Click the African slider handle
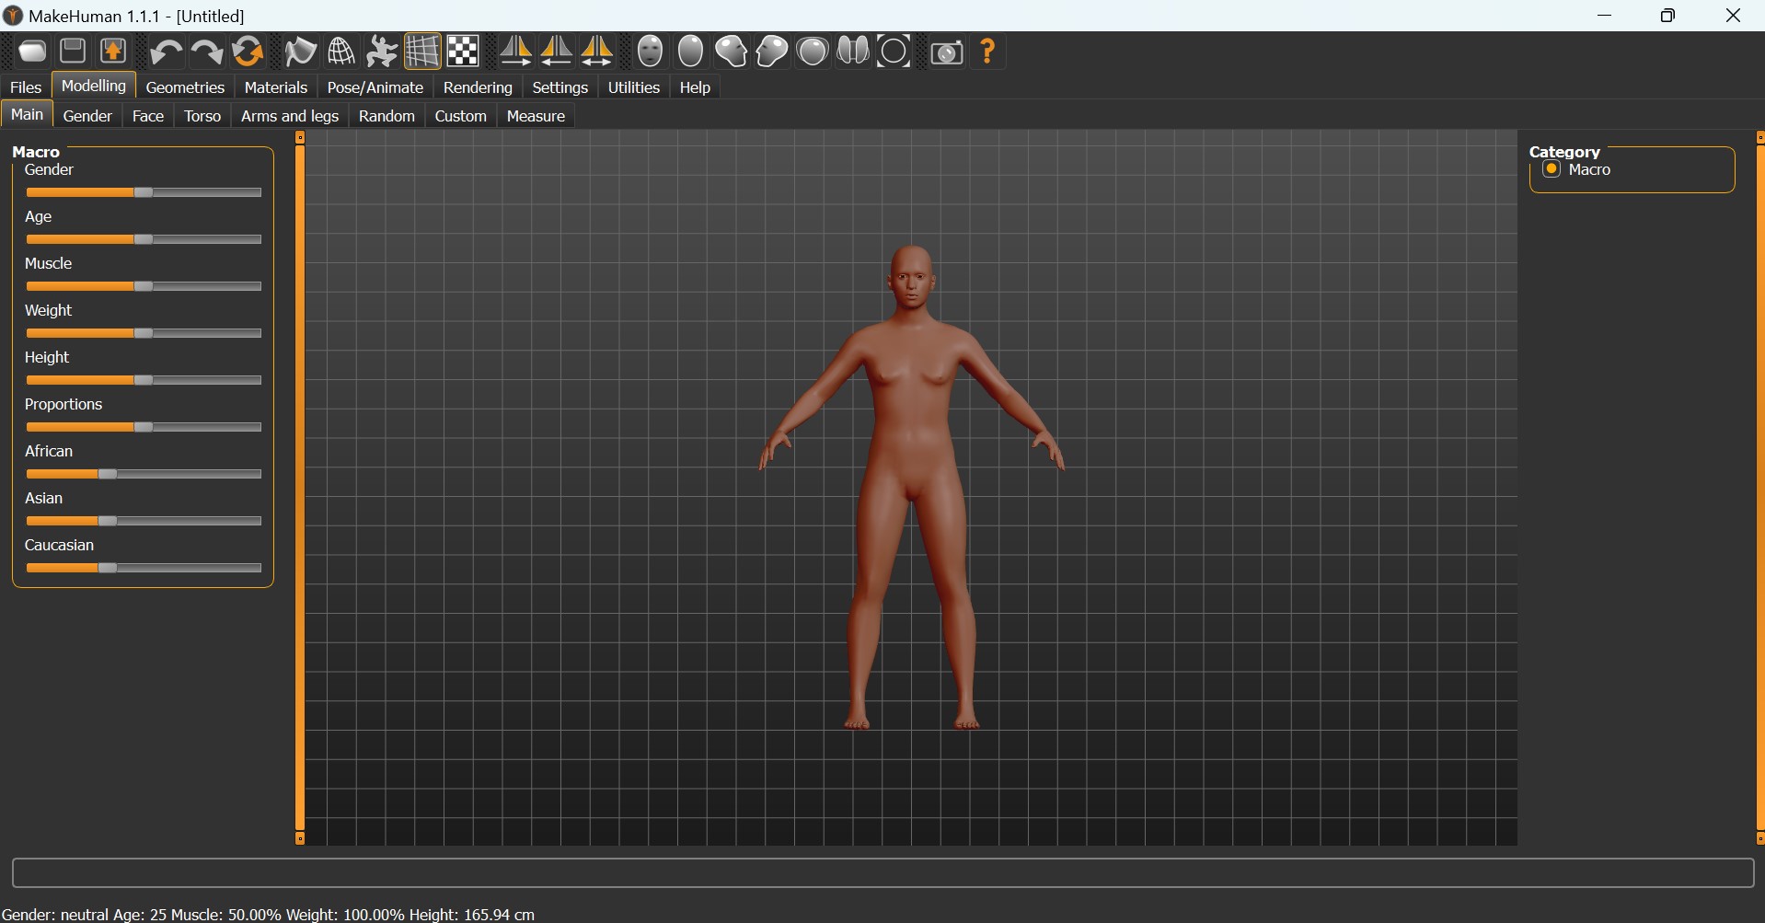1765x923 pixels. coord(108,474)
